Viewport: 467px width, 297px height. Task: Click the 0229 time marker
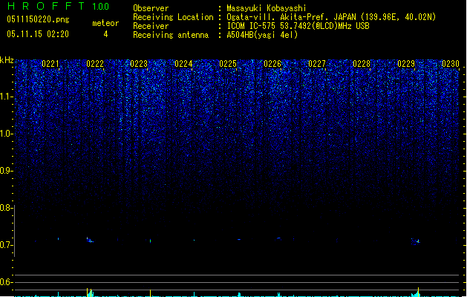(406, 63)
